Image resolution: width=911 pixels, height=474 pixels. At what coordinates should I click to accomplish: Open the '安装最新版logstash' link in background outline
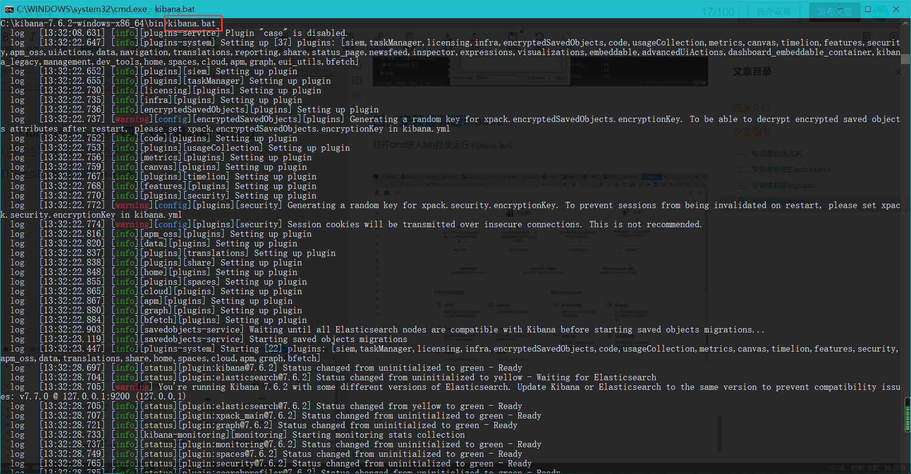[x=783, y=186]
